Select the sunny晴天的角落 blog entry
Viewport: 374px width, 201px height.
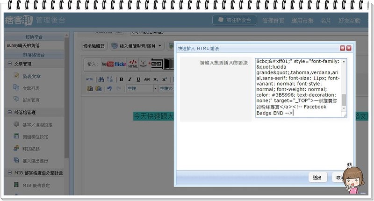34,45
